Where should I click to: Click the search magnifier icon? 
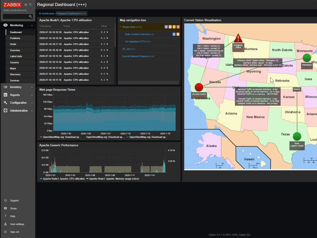click(30, 16)
